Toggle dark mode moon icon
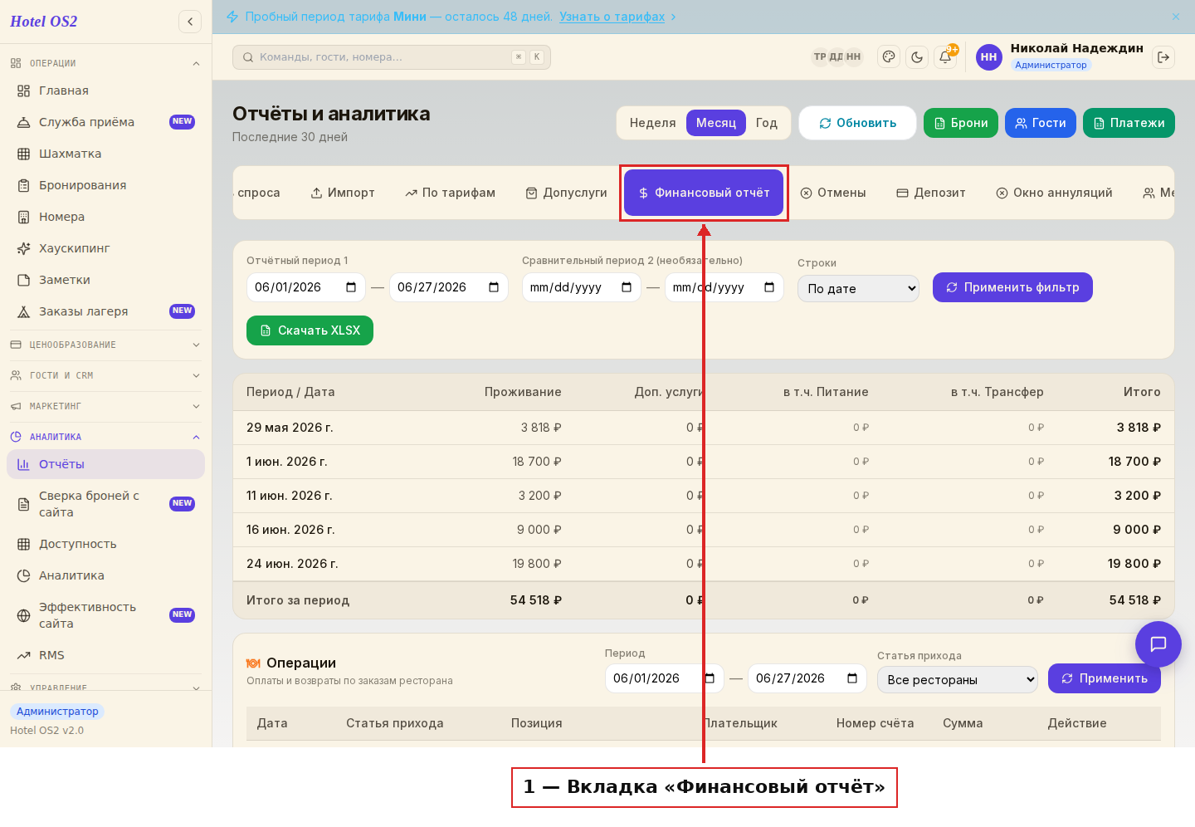The image size is (1195, 827). tap(917, 57)
